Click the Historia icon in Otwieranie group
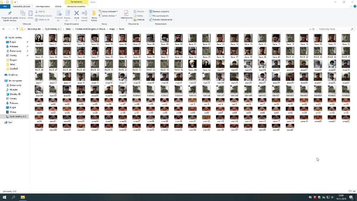Screen dimensions: 357x201 coord(140,19)
